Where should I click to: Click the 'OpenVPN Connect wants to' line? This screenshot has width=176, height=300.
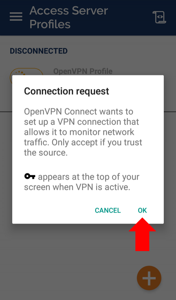(78, 112)
